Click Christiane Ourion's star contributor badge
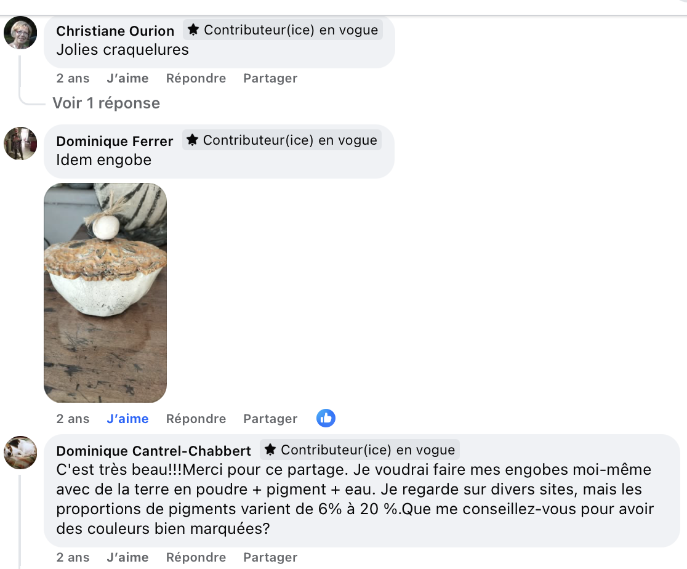Image resolution: width=687 pixels, height=569 pixels. 283,30
